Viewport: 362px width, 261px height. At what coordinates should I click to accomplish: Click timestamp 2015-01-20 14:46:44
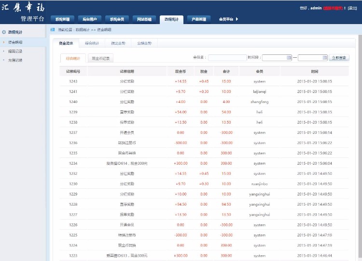[314, 256]
